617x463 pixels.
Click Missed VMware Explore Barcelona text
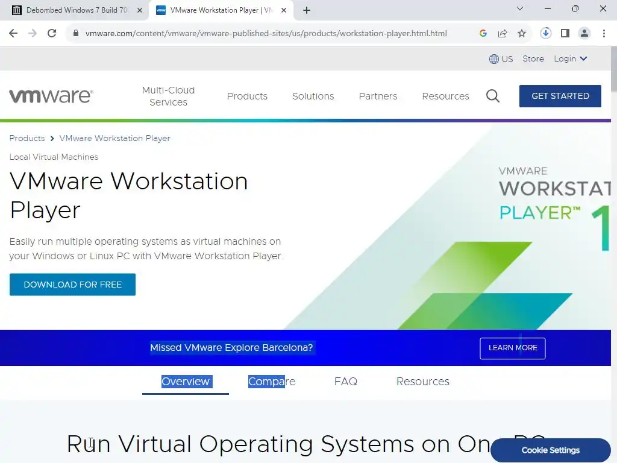pyautogui.click(x=231, y=348)
